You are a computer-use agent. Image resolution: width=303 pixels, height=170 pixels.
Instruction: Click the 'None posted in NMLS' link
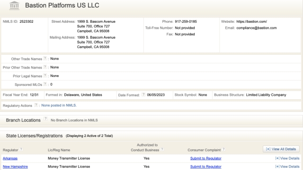pos(59,105)
